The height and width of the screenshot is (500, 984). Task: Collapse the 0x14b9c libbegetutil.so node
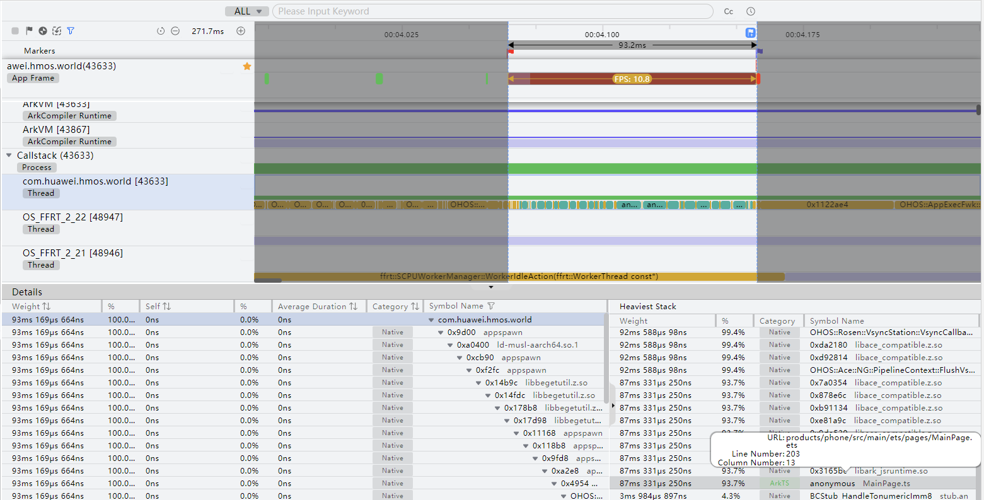pyautogui.click(x=479, y=383)
